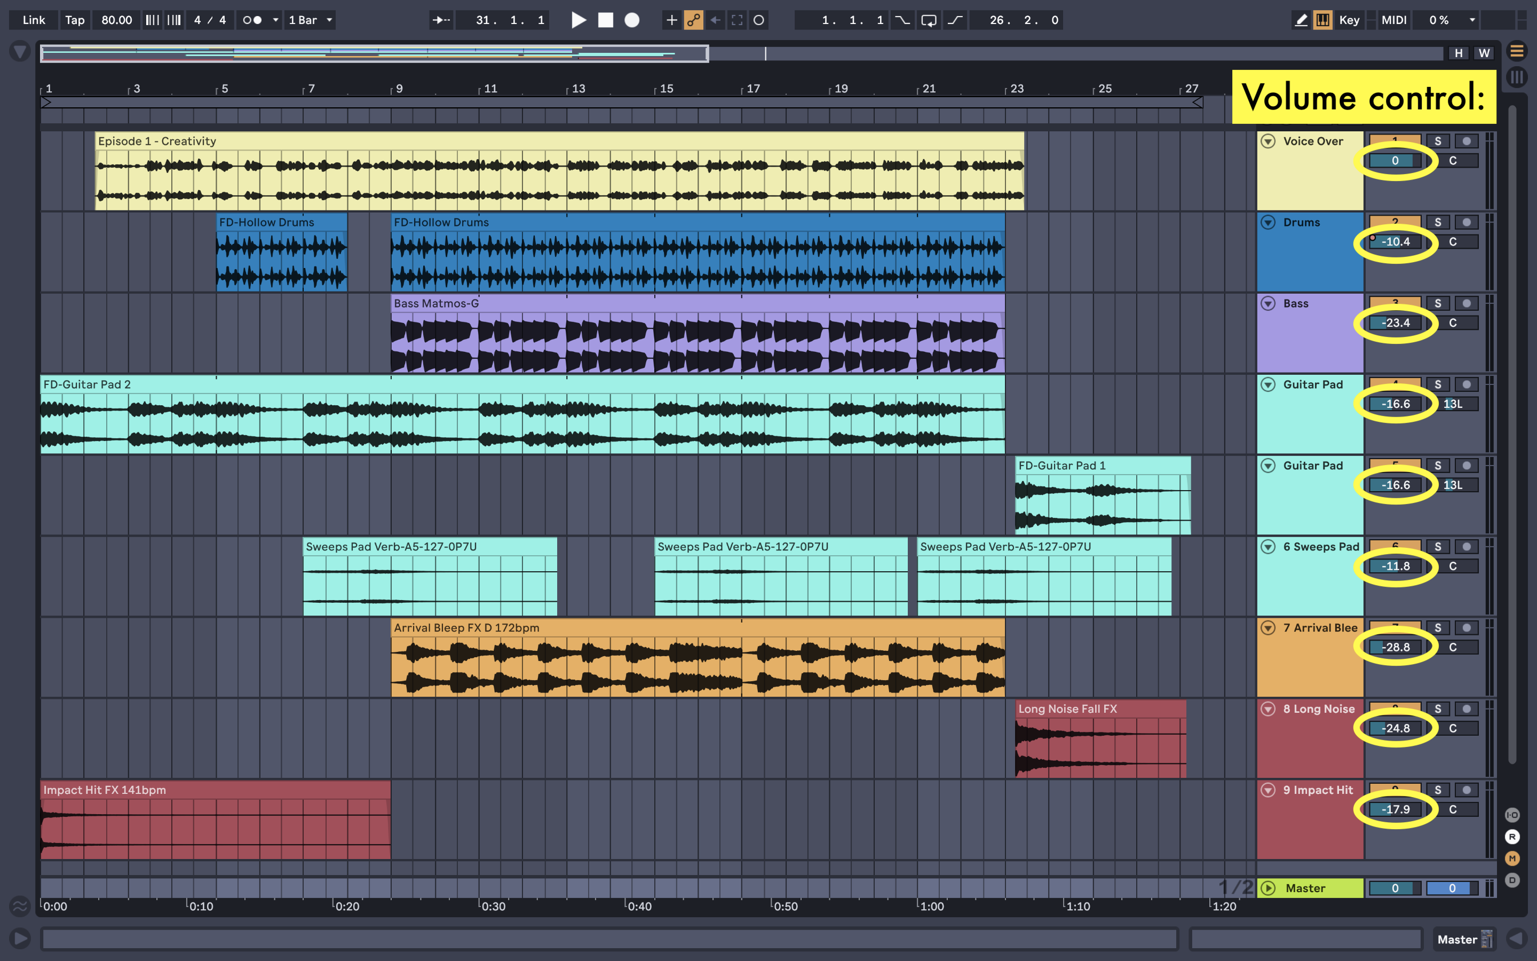Enable the Metronome icon near the tempo
The height and width of the screenshot is (961, 1537).
tap(252, 20)
